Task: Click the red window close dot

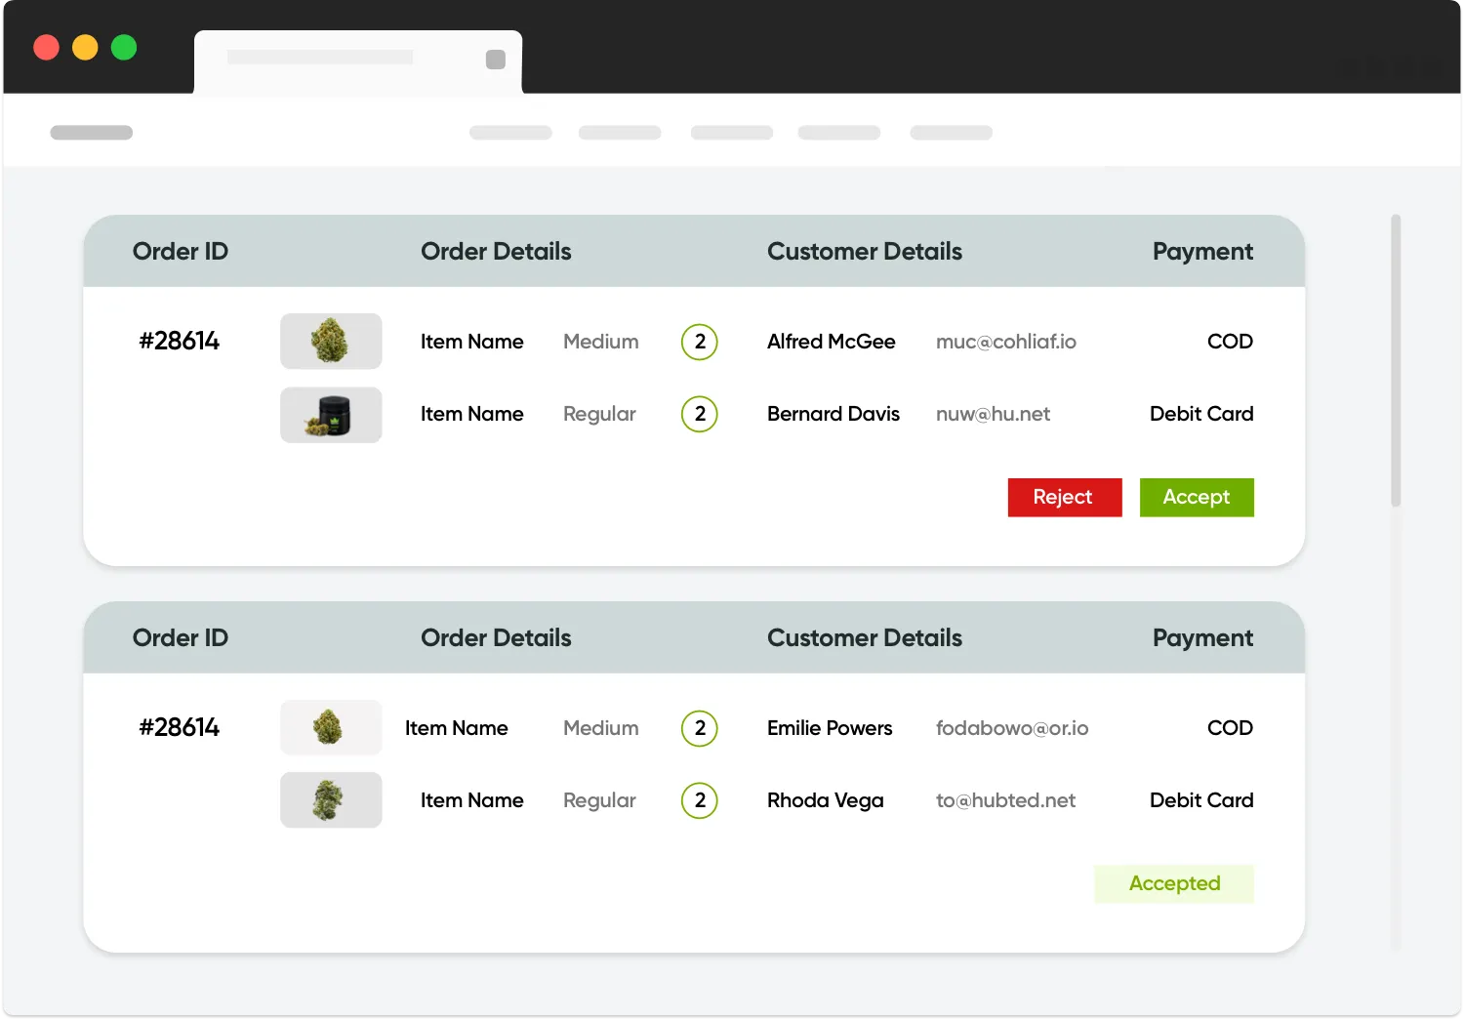Action: tap(46, 47)
